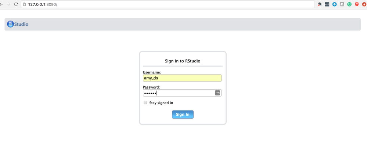The height and width of the screenshot is (144, 367).
Task: Open the green Grammarly extension
Action: click(349, 4)
